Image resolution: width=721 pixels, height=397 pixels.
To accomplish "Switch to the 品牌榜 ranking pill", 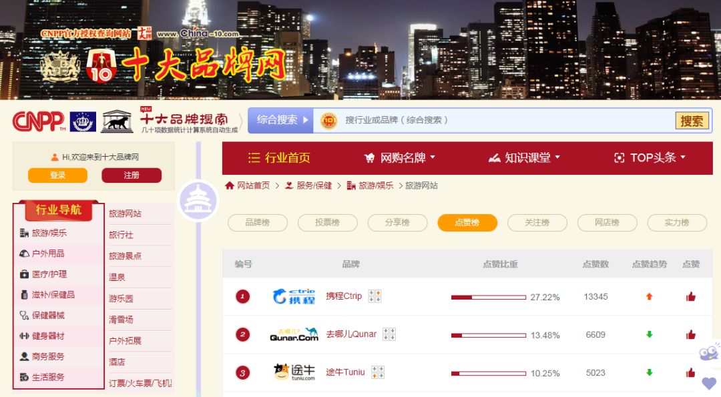I will click(x=258, y=223).
